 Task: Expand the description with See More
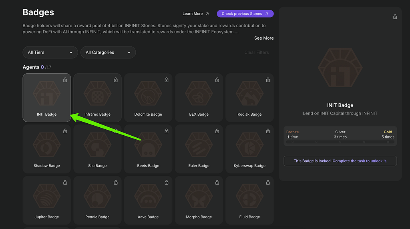click(264, 38)
